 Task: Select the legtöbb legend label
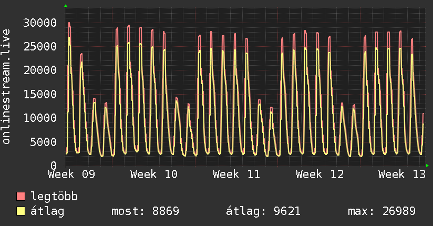[54, 197]
